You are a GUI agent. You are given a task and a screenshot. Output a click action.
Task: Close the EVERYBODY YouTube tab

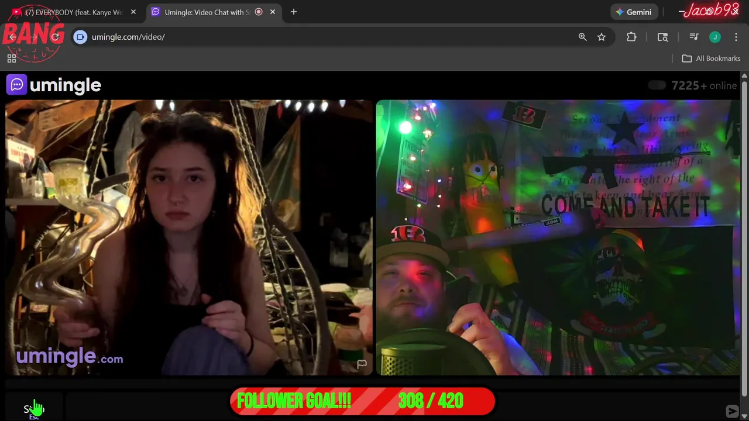133,12
